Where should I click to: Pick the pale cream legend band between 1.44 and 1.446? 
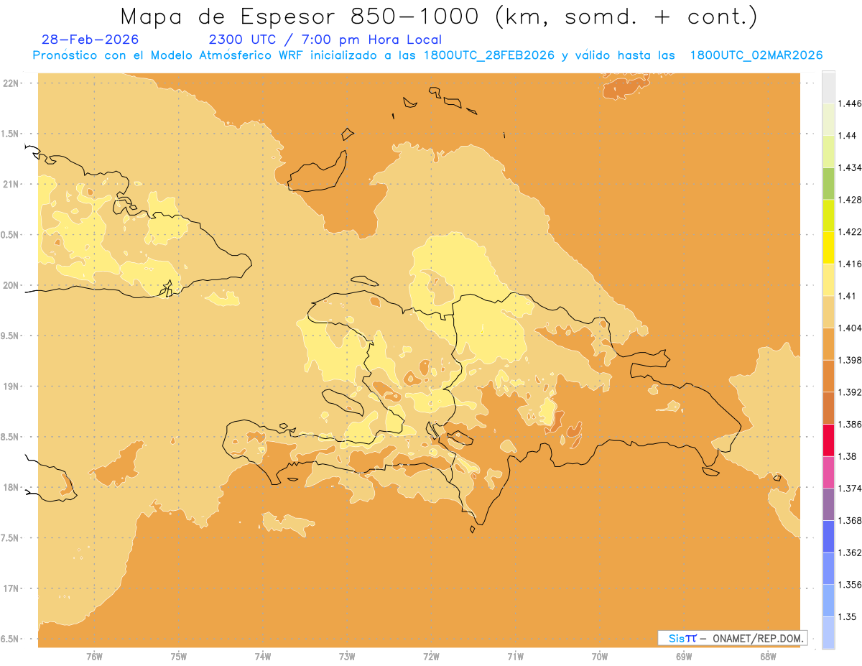(x=828, y=119)
